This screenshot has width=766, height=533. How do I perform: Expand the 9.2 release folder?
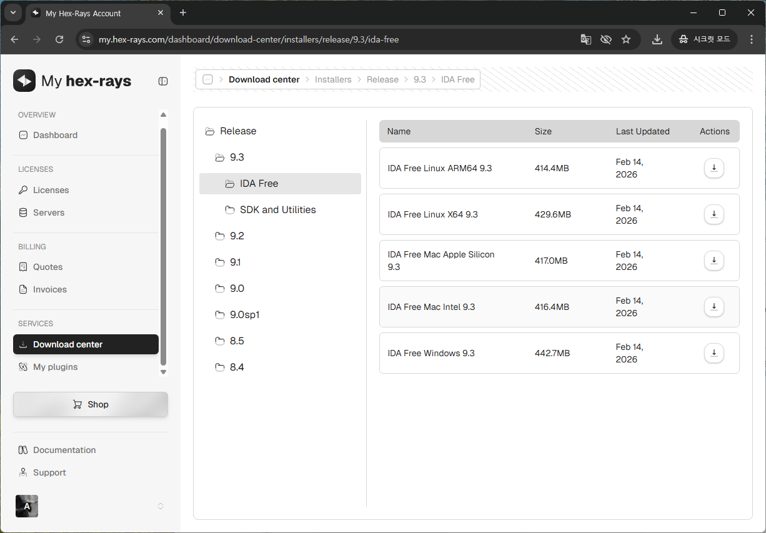(237, 236)
